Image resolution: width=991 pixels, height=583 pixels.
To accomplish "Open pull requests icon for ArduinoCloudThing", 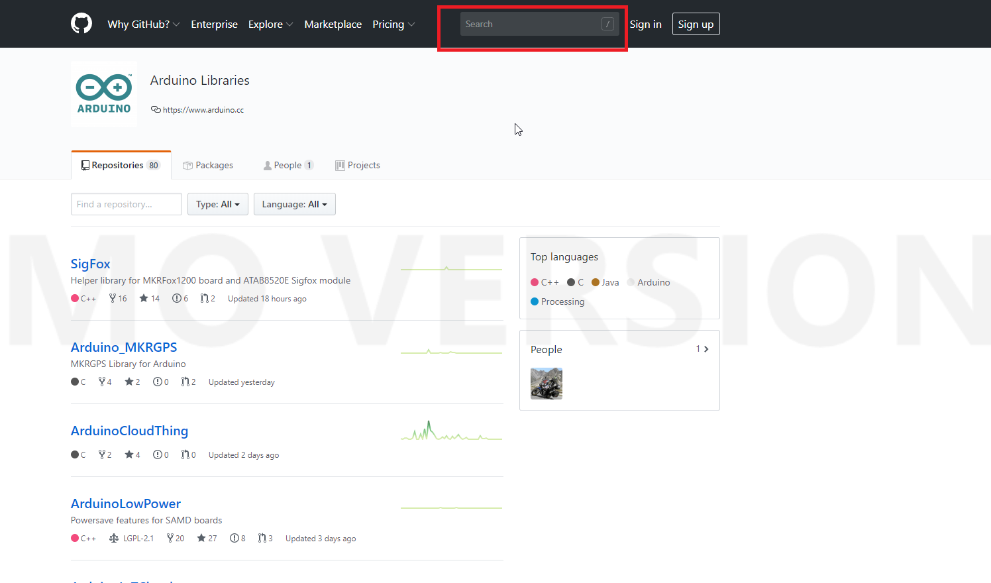I will [185, 454].
